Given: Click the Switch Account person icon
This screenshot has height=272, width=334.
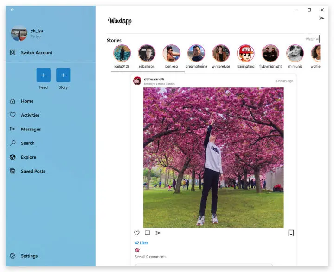Looking at the screenshot, I should 13,52.
